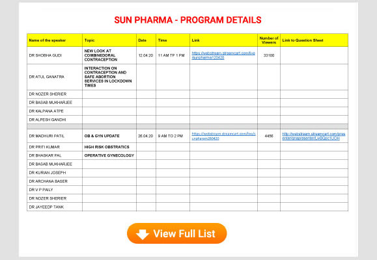Select the Link column header

(x=223, y=40)
